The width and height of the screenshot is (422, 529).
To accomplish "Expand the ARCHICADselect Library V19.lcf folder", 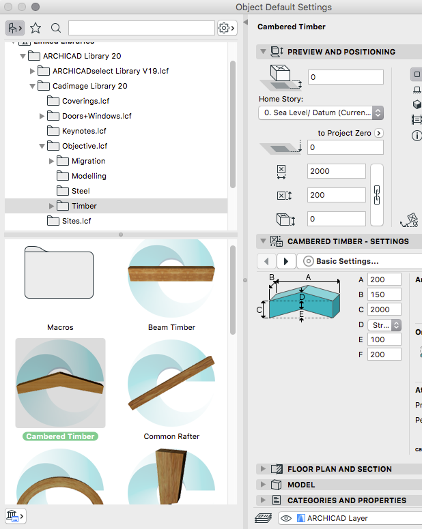I will [32, 71].
